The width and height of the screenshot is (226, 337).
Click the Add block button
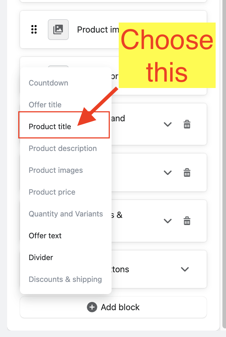click(113, 307)
